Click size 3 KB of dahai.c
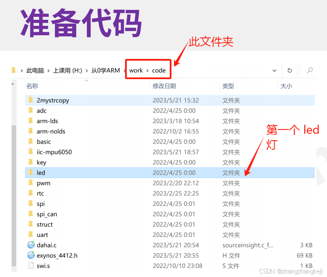Viewport: 327px width, 277px height. 306,245
